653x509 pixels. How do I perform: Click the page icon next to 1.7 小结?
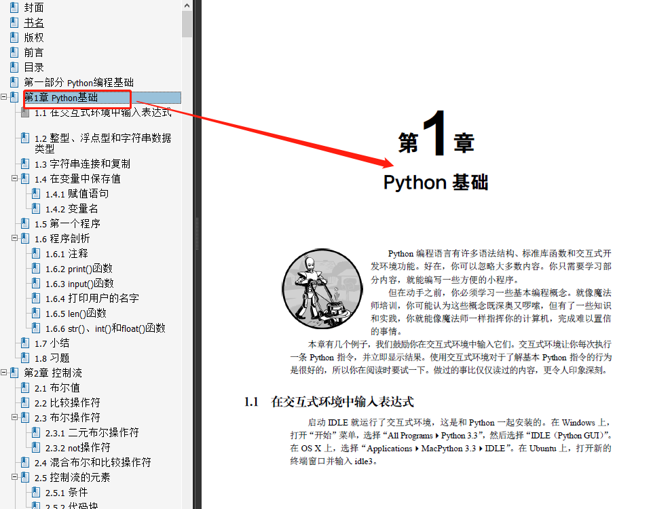[24, 343]
